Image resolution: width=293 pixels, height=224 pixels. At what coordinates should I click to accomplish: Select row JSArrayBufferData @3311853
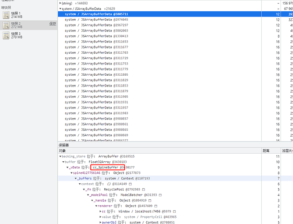click(175, 86)
